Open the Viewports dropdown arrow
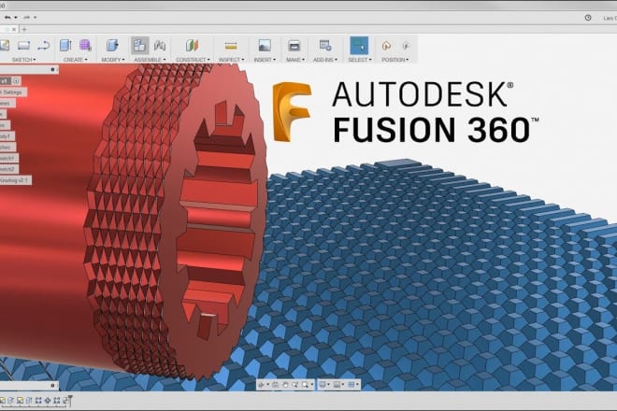The height and width of the screenshot is (411, 617). (x=357, y=385)
